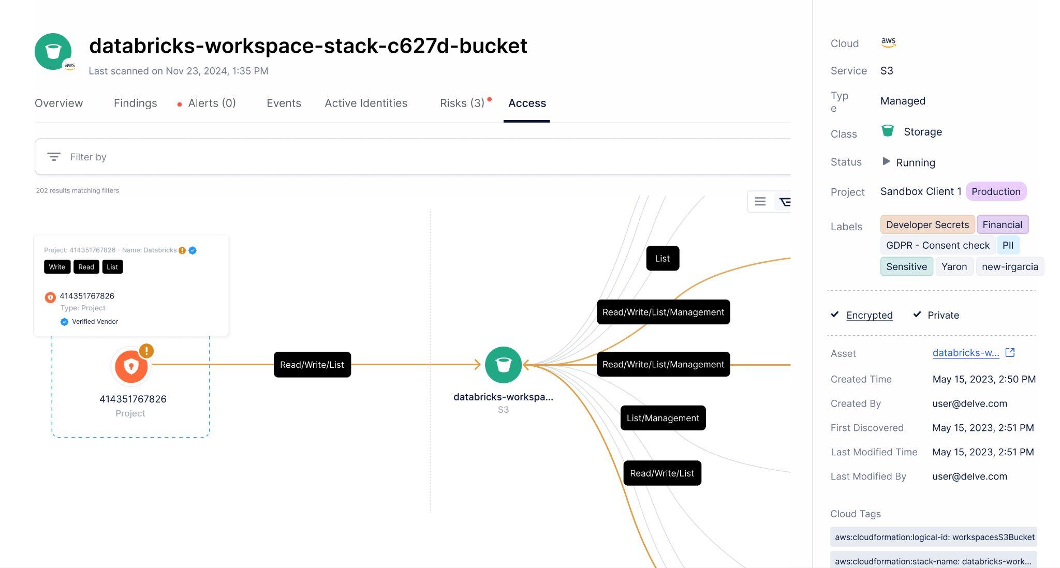
Task: Click cloud tag stack-name databricks-work...
Action: (934, 561)
